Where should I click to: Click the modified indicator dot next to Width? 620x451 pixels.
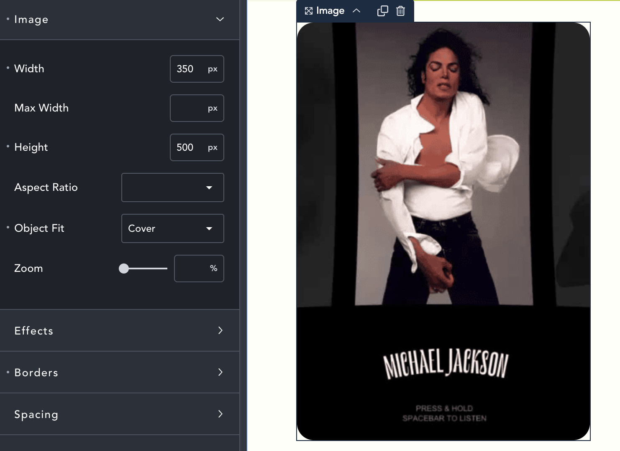tap(7, 68)
